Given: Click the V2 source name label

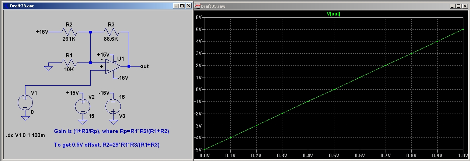Looking at the screenshot, I should [x=92, y=97].
